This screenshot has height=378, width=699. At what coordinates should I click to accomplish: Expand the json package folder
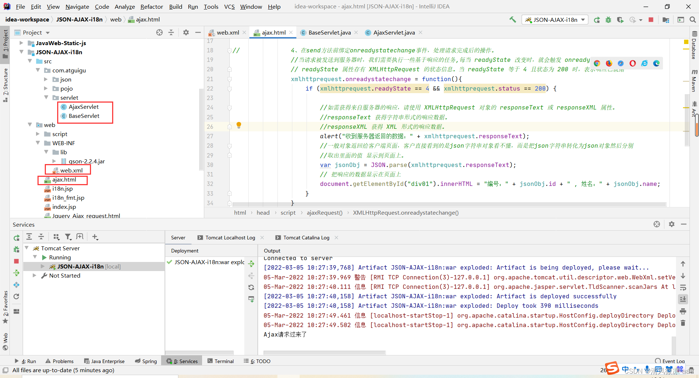pos(46,79)
